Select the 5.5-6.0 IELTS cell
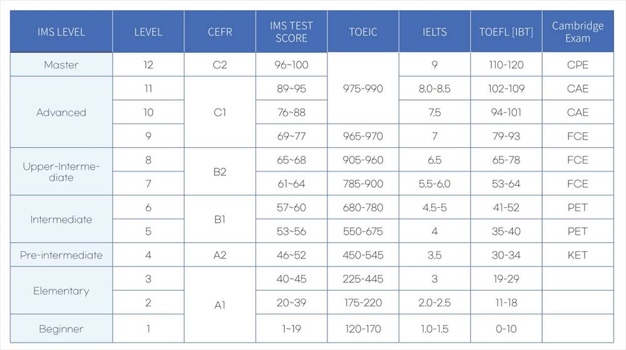Viewport: 626px width, 350px height. coord(434,183)
